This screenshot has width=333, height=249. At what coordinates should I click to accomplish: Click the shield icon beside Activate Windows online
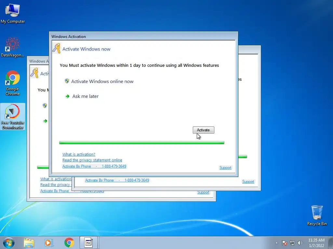(67, 81)
